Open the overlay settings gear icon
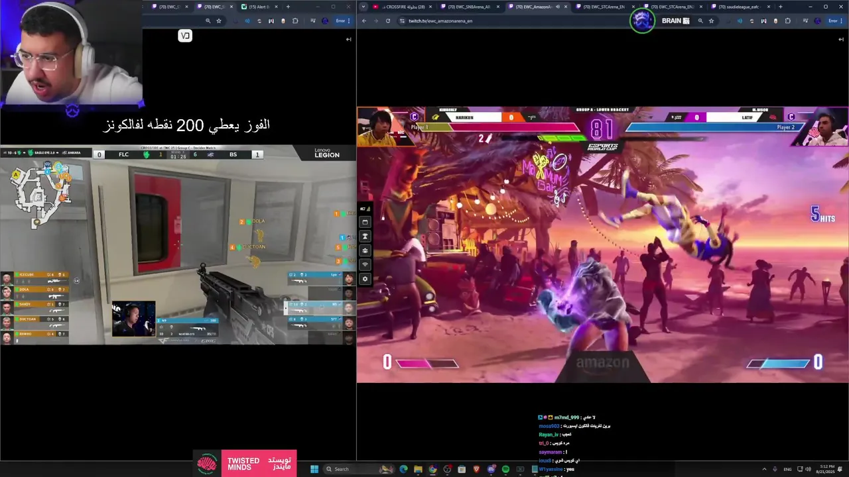This screenshot has height=477, width=849. click(365, 279)
